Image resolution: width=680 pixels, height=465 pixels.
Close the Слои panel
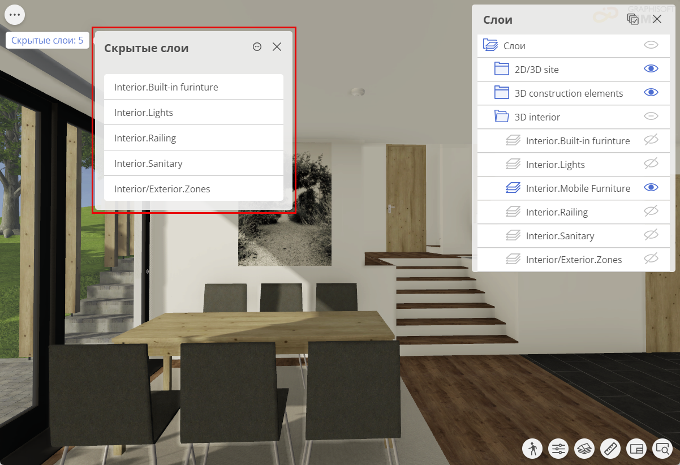pyautogui.click(x=657, y=19)
